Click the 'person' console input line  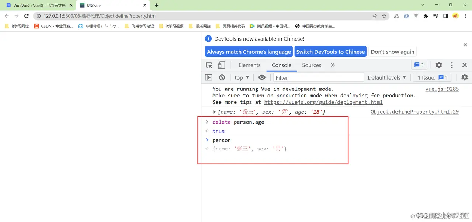click(222, 140)
